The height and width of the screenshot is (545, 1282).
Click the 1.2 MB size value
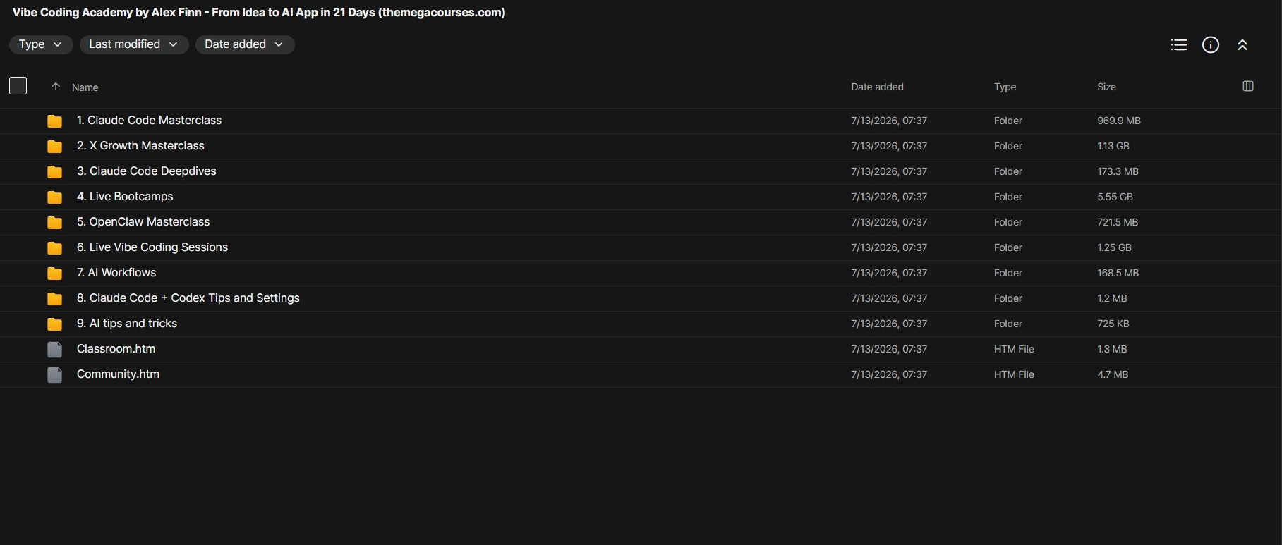(x=1112, y=298)
